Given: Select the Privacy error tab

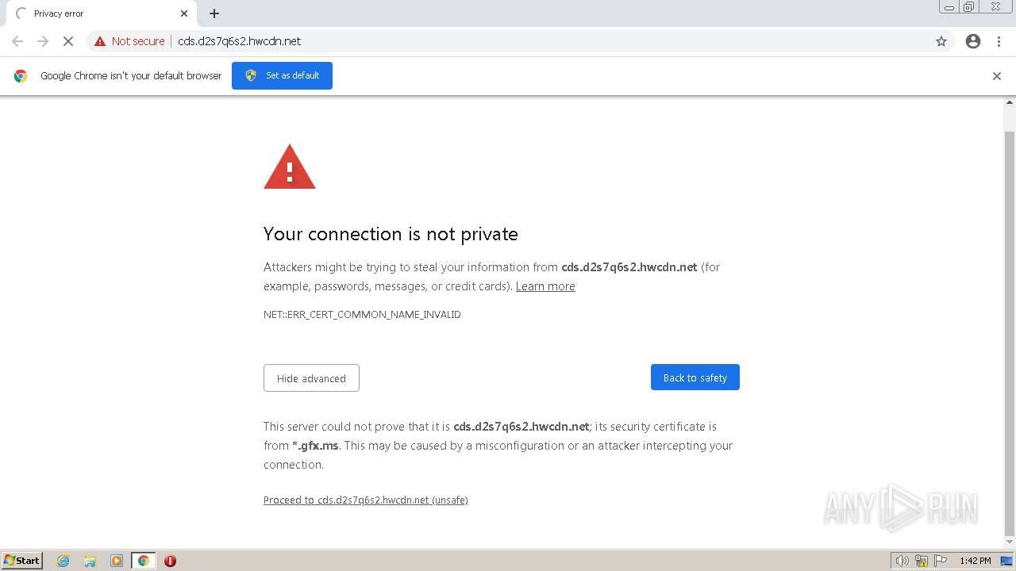Looking at the screenshot, I should point(95,13).
